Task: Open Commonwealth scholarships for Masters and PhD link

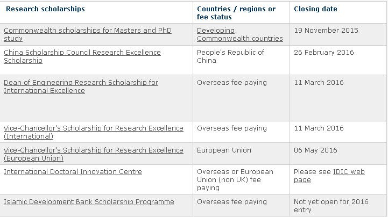Action: [88, 34]
